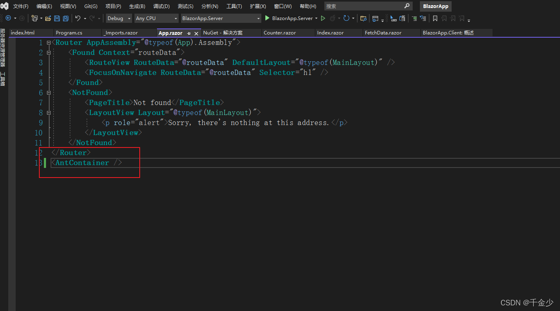This screenshot has height=311, width=560.
Task: Open the 窗口(W) menu
Action: [x=283, y=6]
